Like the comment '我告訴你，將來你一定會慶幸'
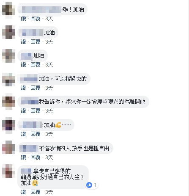Image resolution: width=189 pixels, height=196 pixels. [24, 111]
